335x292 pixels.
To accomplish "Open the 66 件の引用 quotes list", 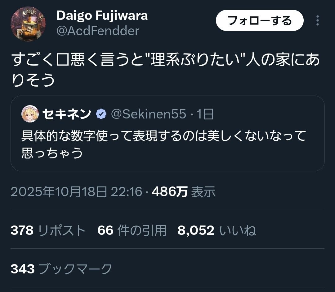I will coord(132,230).
